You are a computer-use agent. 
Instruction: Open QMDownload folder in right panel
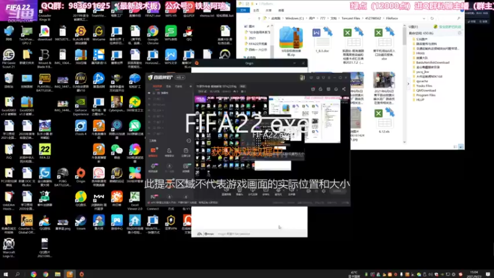coord(424,90)
